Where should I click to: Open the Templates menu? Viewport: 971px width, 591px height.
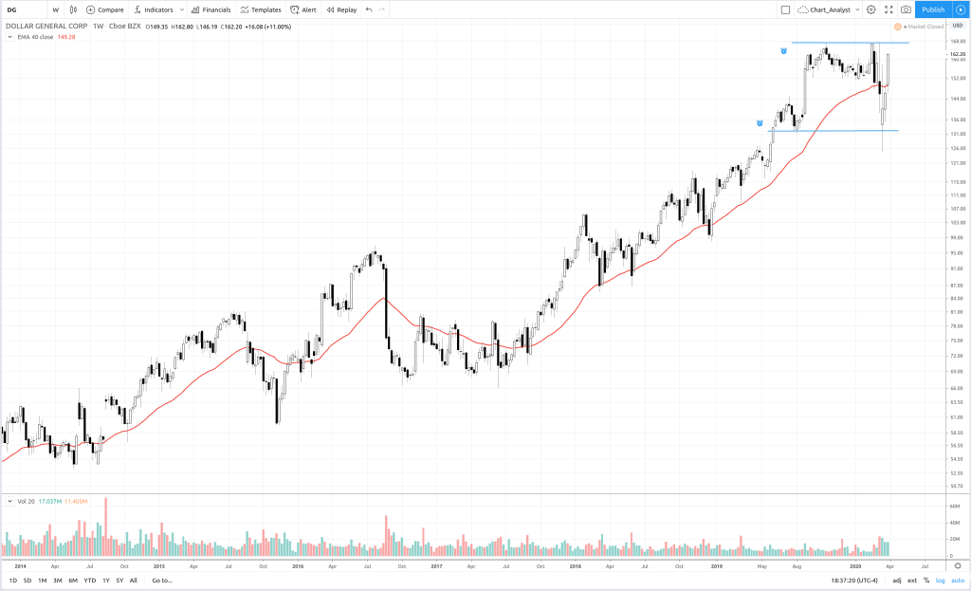pyautogui.click(x=260, y=9)
